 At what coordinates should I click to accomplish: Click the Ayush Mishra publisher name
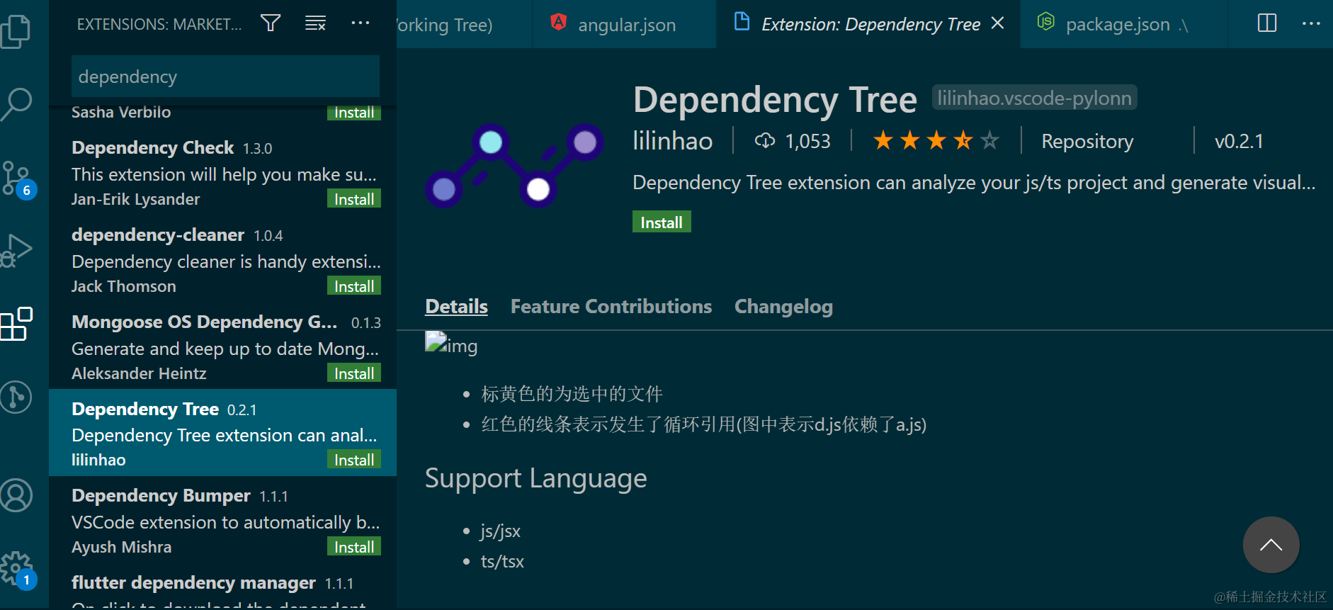click(121, 547)
